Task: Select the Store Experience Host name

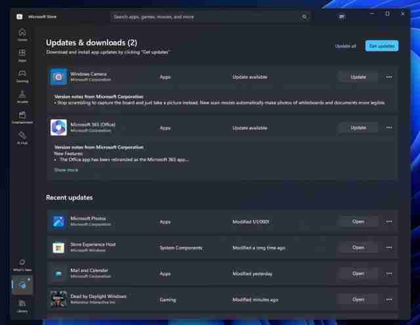Action: click(x=93, y=244)
